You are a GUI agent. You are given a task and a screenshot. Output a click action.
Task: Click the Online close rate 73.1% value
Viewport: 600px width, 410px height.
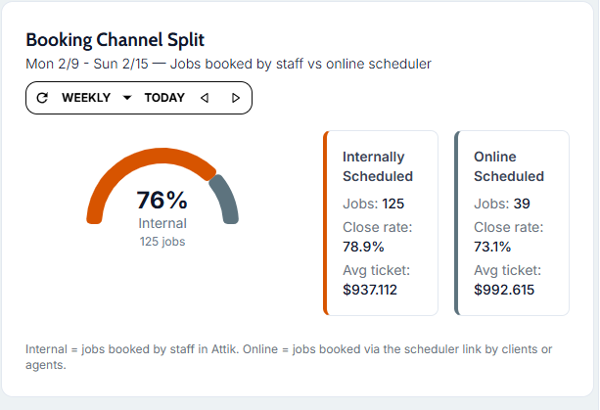pyautogui.click(x=492, y=247)
